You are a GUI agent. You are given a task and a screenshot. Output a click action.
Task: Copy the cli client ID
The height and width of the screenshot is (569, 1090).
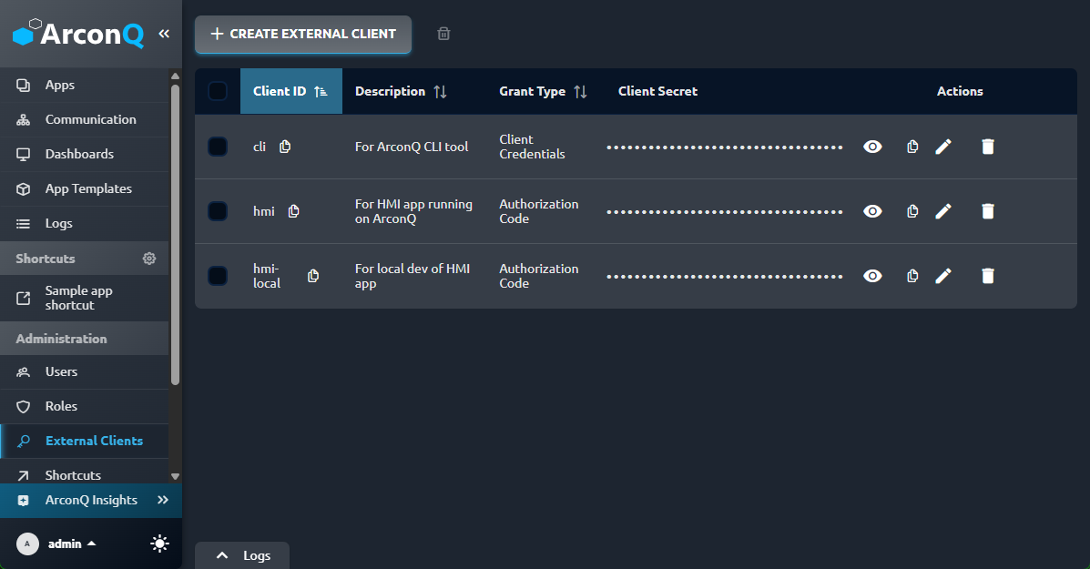click(285, 147)
